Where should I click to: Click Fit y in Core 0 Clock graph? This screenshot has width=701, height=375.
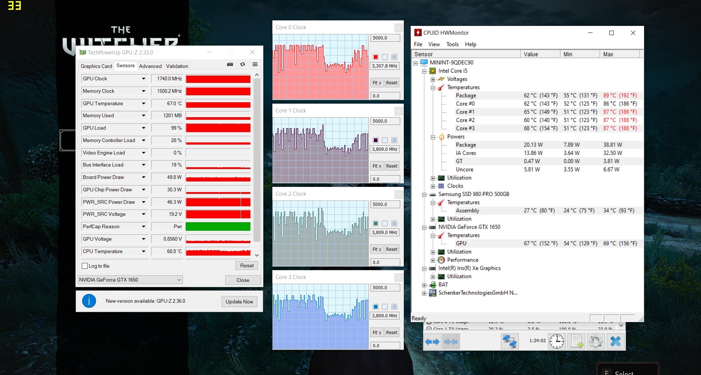377,83
